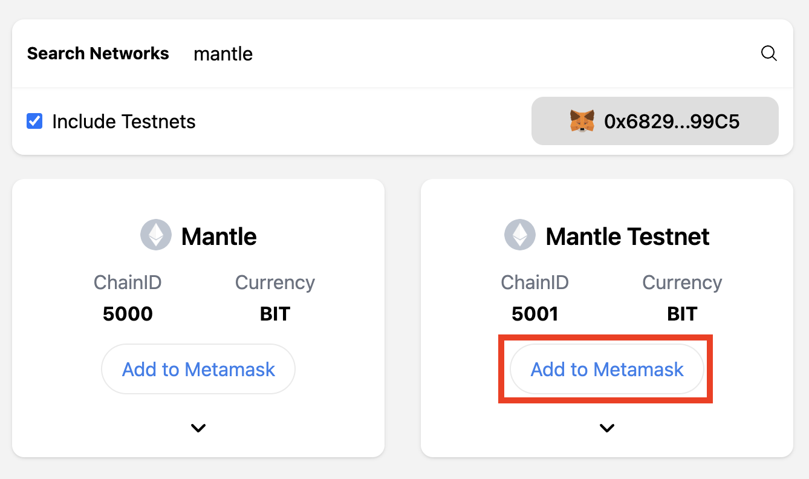The image size is (809, 479).
Task: Select the Mantle network title
Action: (219, 236)
